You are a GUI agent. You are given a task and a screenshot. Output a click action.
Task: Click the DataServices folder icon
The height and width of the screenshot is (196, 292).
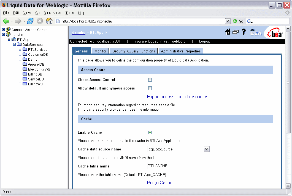click(x=19, y=44)
